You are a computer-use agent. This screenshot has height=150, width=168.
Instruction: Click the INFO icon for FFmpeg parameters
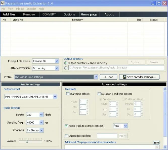click(156, 143)
